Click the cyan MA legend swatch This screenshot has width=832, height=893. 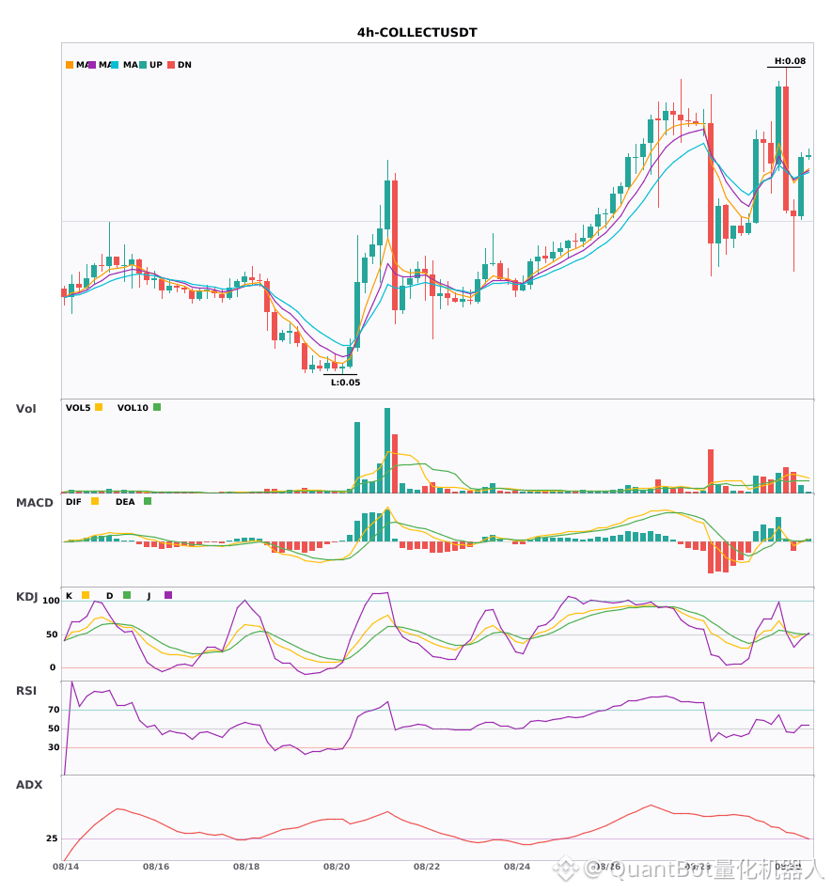click(115, 65)
